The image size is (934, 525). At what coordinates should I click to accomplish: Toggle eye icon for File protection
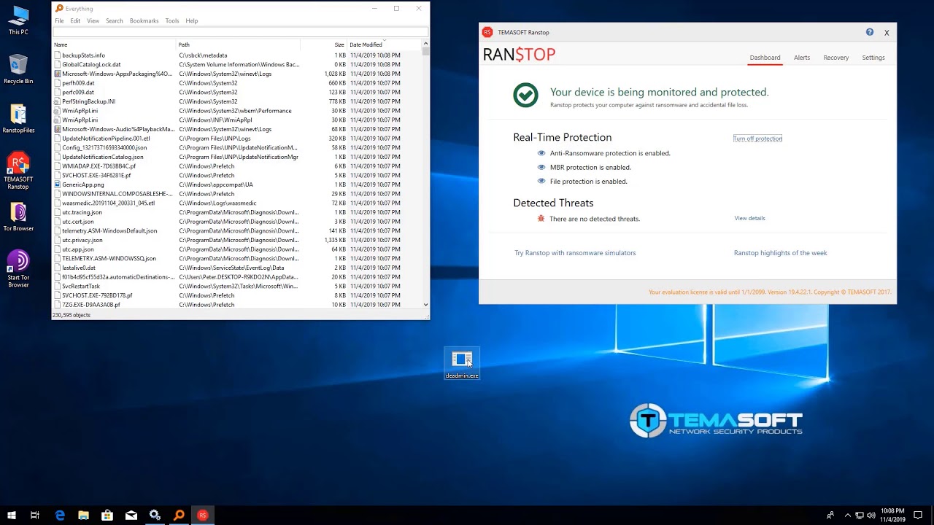[x=541, y=181]
